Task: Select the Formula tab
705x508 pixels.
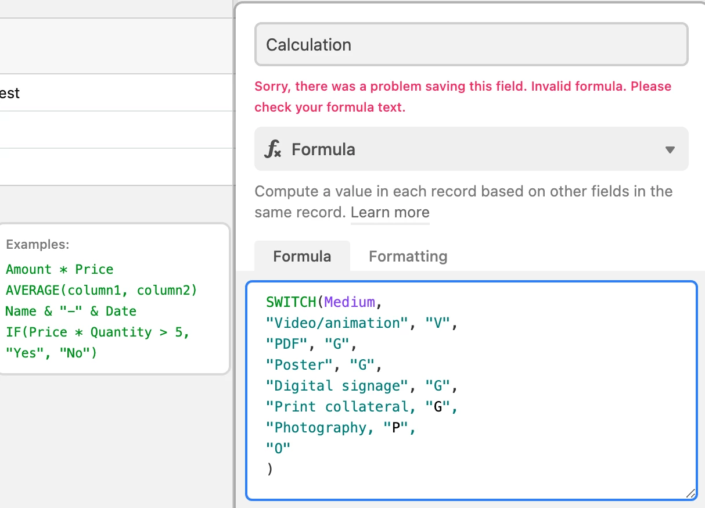Action: coord(302,256)
